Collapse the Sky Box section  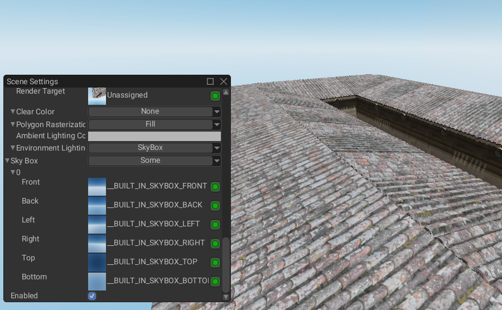[x=7, y=161]
